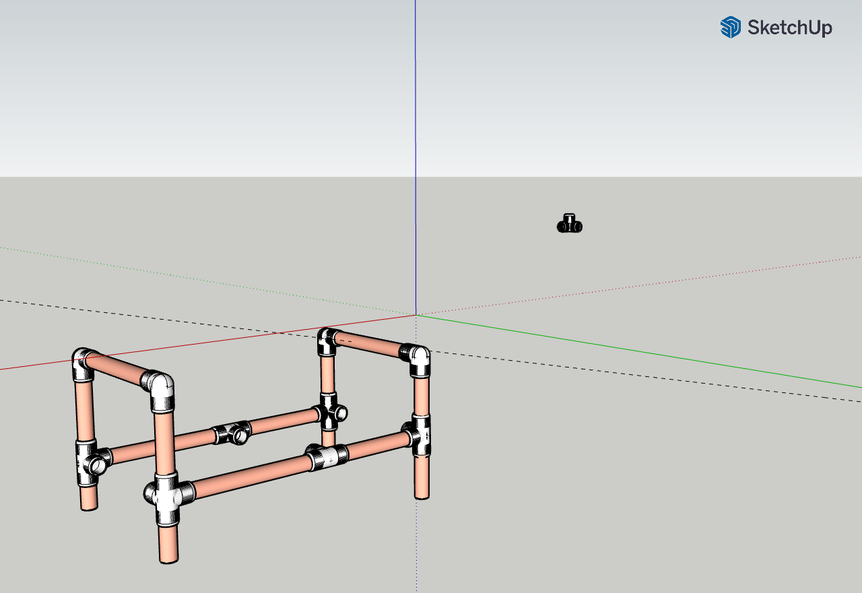Click the axis origin point

[416, 314]
